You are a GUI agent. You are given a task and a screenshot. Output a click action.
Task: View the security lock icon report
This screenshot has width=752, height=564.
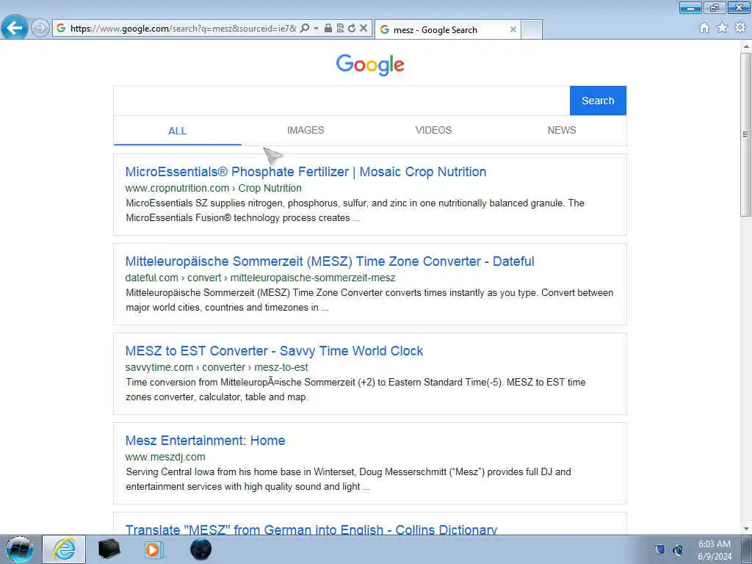[x=328, y=28]
